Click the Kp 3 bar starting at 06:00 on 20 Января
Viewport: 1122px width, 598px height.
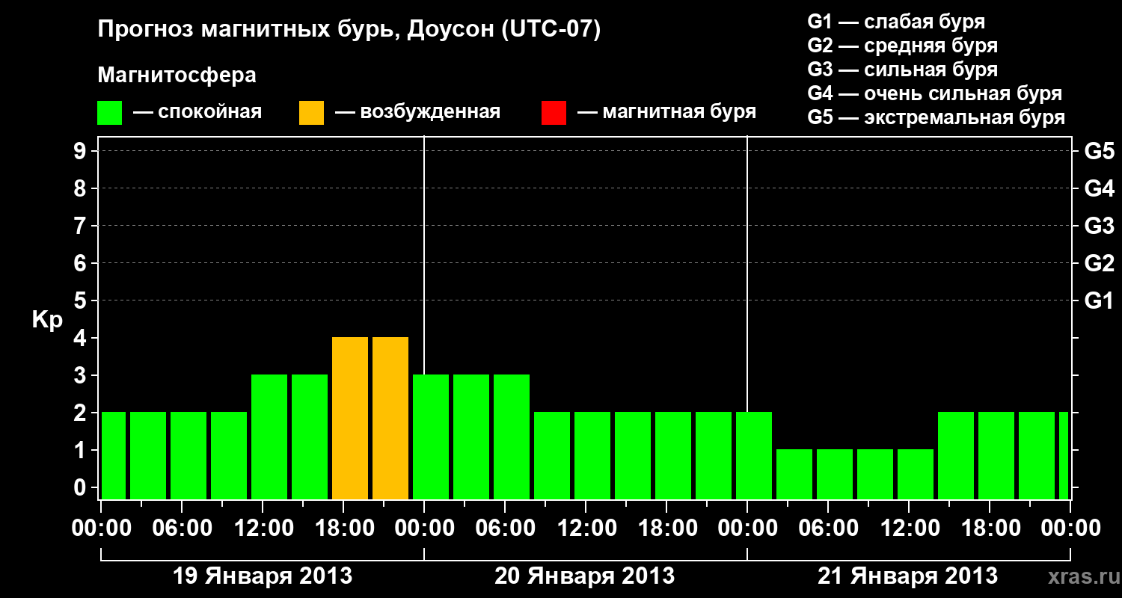tap(512, 437)
